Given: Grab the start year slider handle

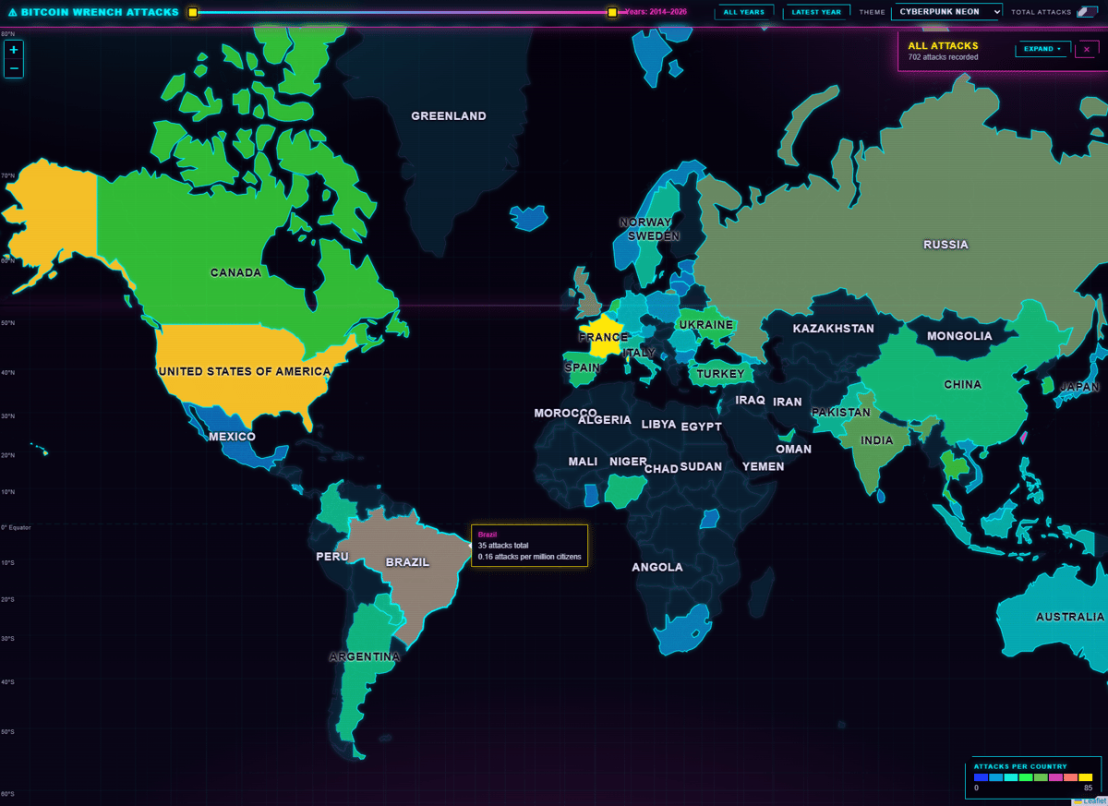Looking at the screenshot, I should [193, 12].
